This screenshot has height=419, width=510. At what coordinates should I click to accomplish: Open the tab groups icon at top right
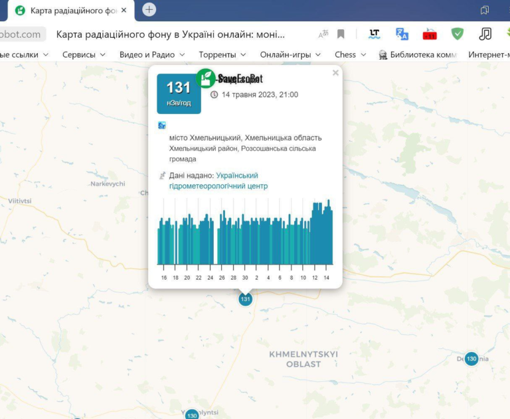(x=485, y=10)
